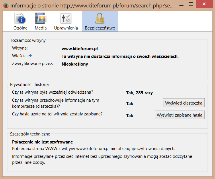The width and height of the screenshot is (215, 179).
Task: Open the Uprawnienia sliders icon
Action: tap(66, 18)
